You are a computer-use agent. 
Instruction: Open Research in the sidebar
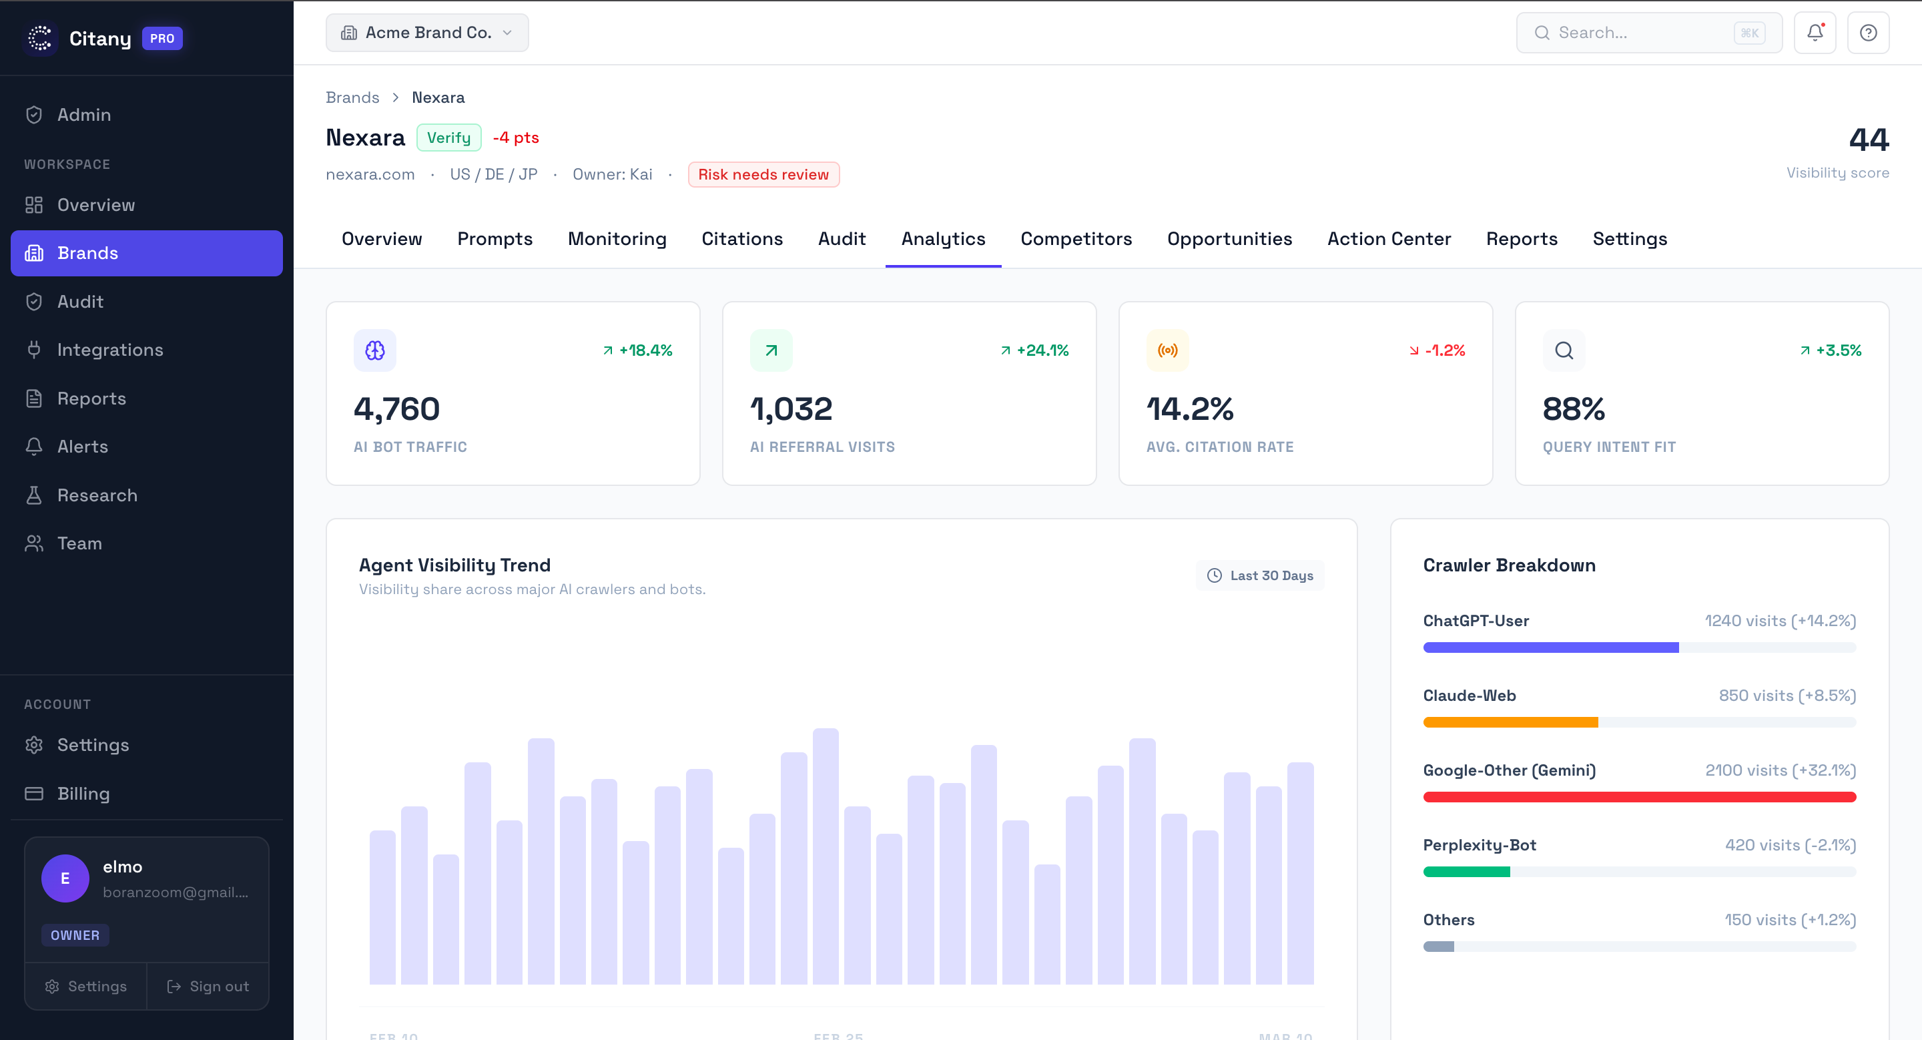97,495
